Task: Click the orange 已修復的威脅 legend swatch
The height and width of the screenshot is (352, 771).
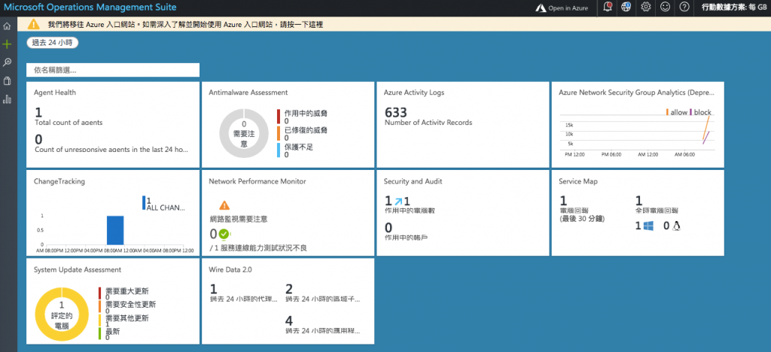Action: 279,134
